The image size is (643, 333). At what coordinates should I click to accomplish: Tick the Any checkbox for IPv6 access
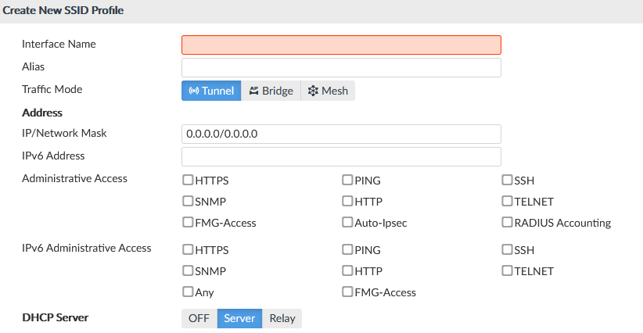[x=188, y=292]
